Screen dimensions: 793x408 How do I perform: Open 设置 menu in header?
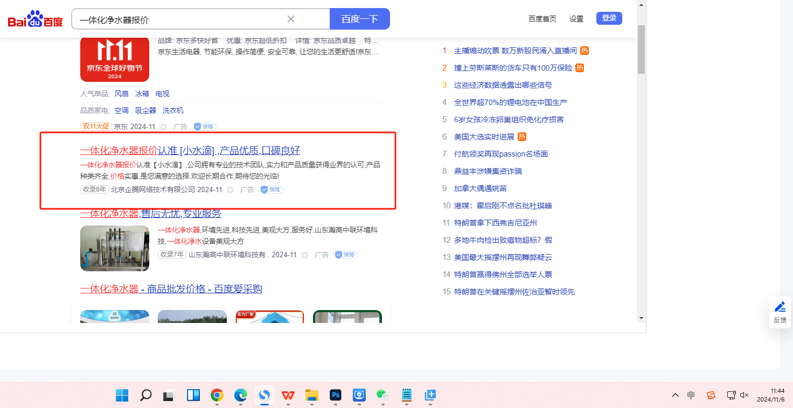[576, 19]
